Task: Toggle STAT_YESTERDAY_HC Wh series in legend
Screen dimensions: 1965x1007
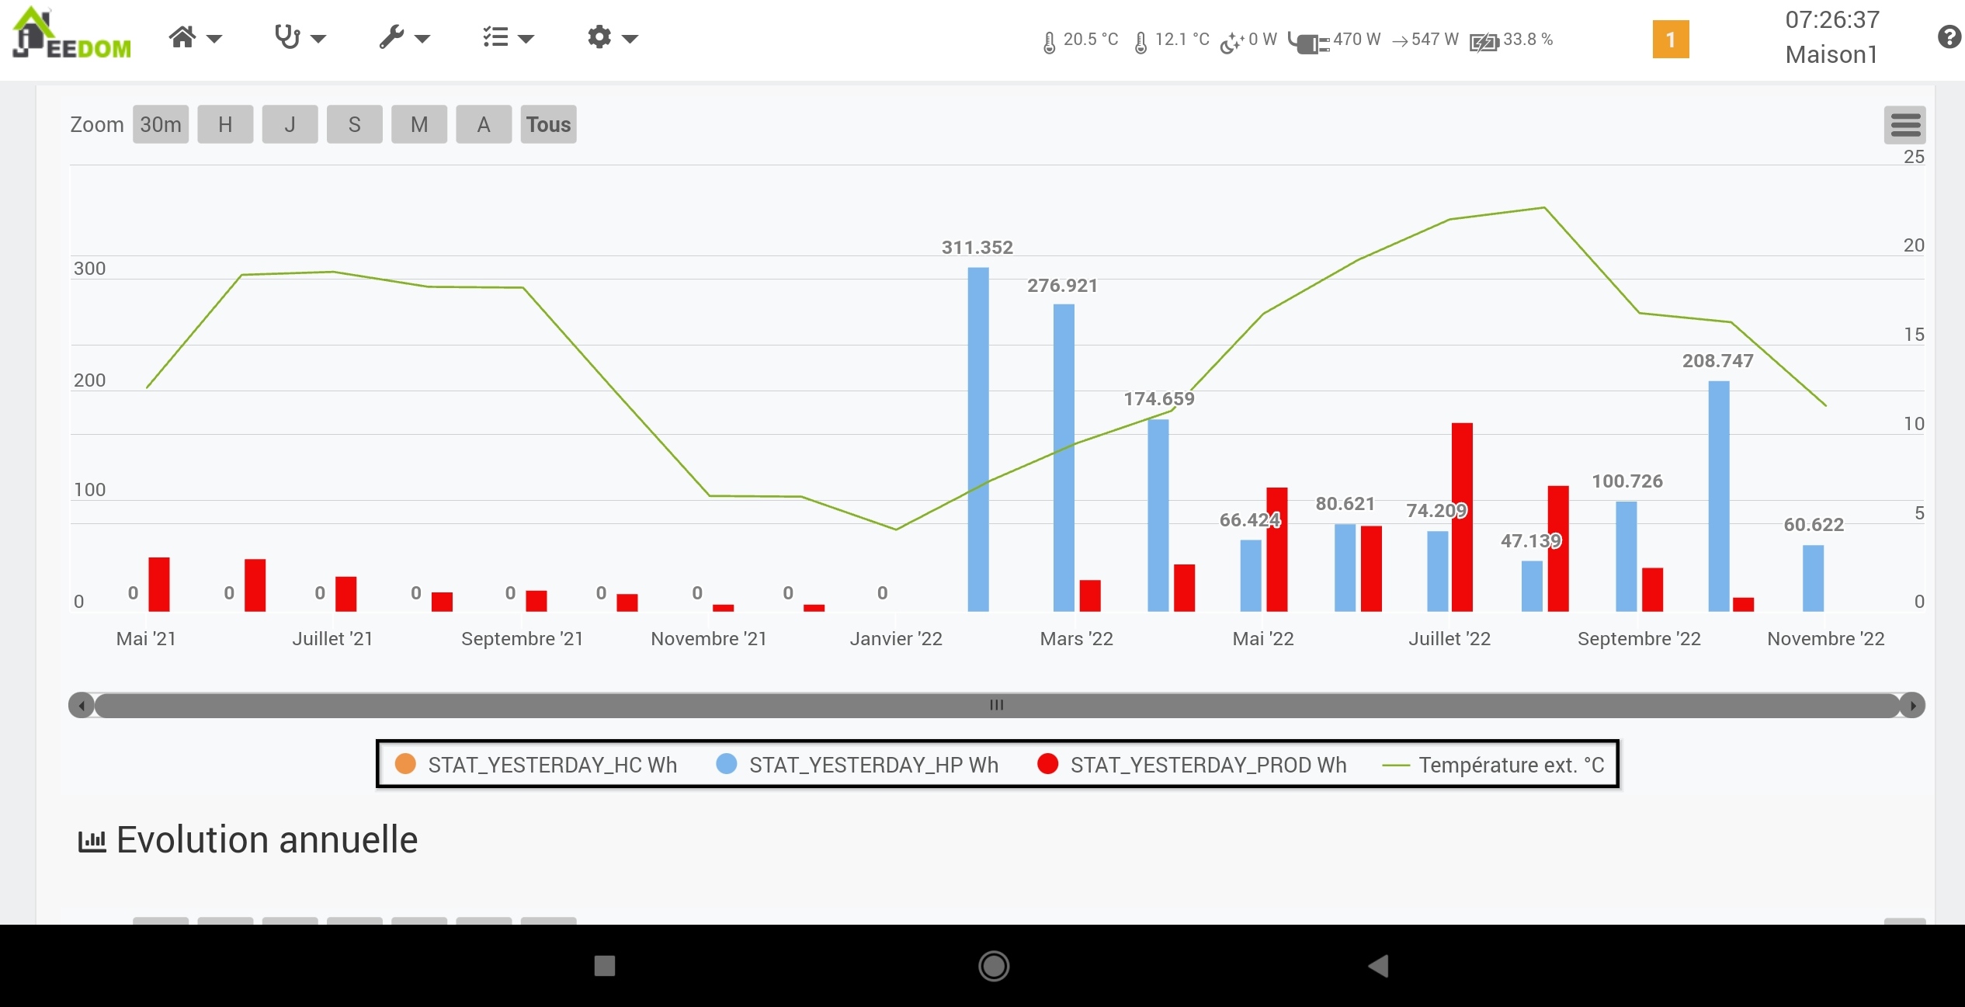Action: (536, 765)
